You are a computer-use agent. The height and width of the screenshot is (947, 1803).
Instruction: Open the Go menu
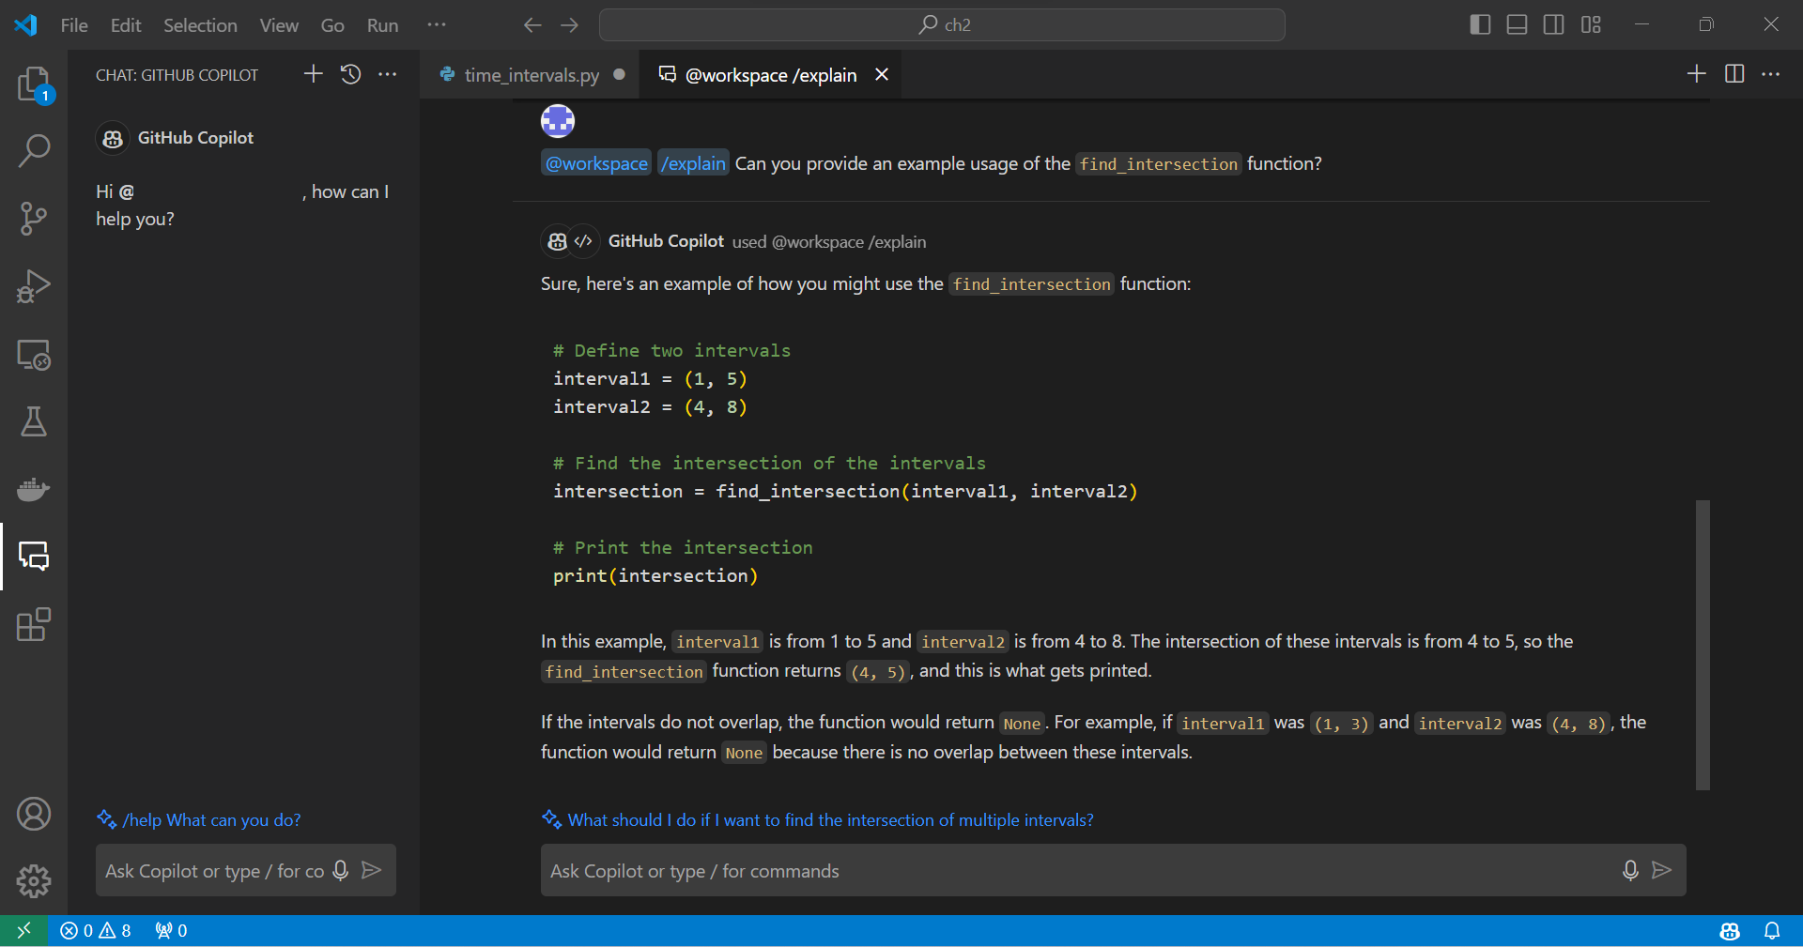pos(332,25)
